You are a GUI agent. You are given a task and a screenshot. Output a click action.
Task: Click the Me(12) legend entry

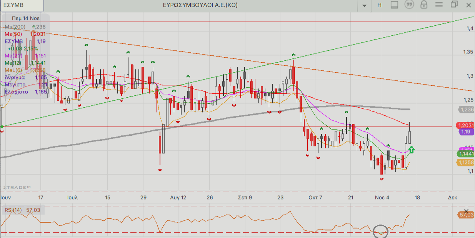click(25, 63)
